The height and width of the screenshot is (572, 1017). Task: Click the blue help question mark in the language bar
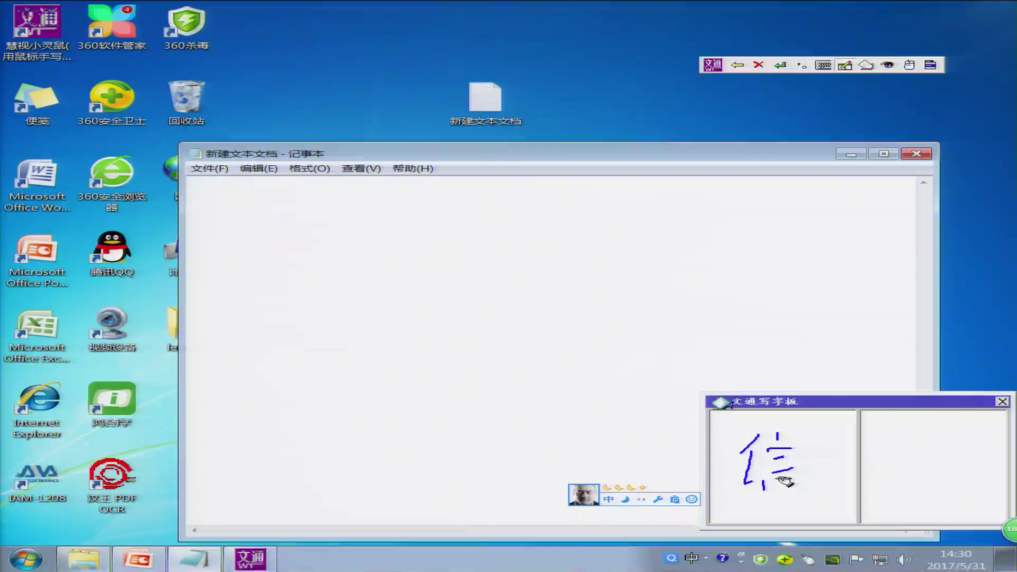[x=722, y=558]
